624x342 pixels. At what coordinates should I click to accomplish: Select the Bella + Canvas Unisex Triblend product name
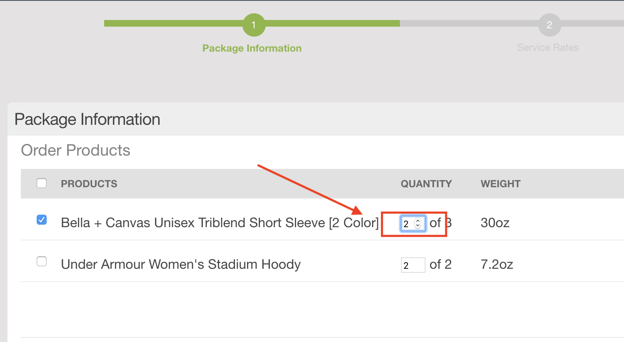(220, 223)
